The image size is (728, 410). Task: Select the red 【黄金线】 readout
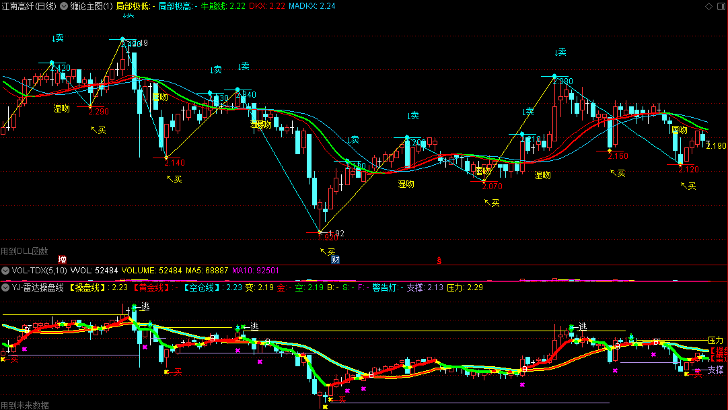coord(155,287)
